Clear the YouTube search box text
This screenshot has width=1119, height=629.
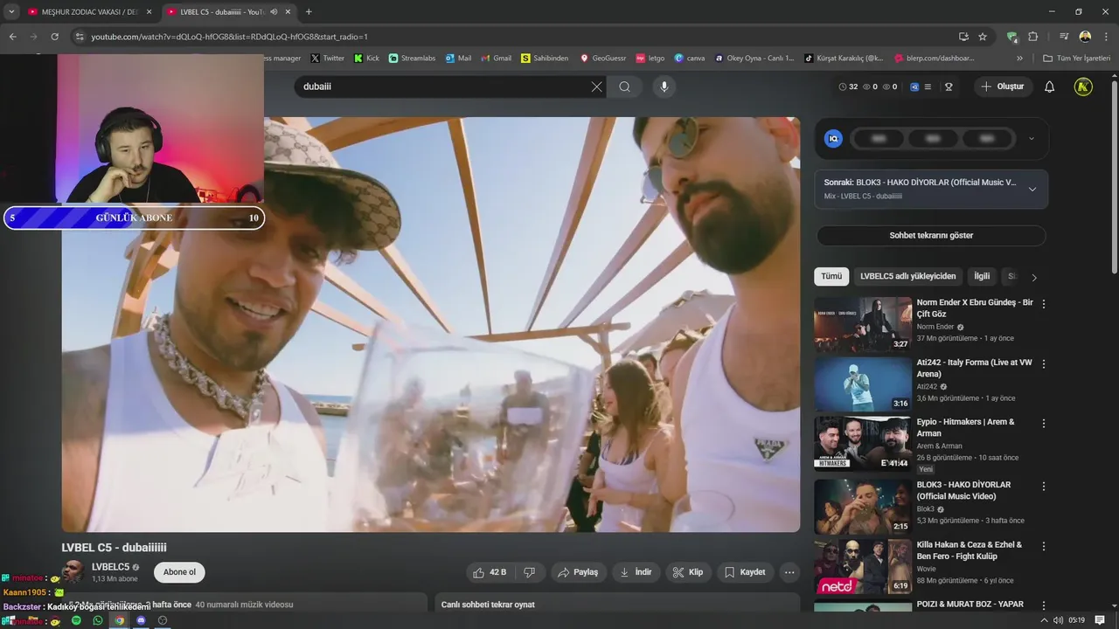tap(597, 86)
